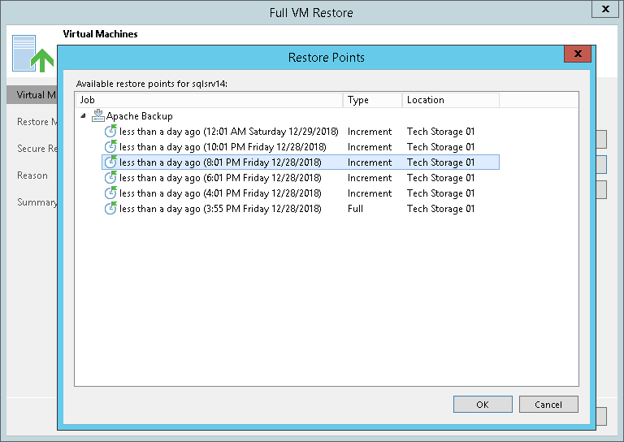Click the Location column header
Viewport: 624px width, 442px height.
tap(450, 100)
